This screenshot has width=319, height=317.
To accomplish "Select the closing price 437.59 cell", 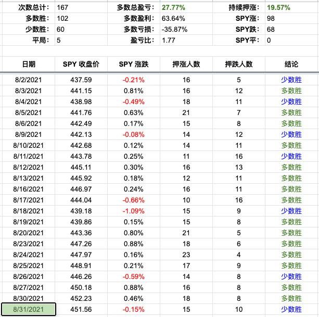I will tap(81, 80).
